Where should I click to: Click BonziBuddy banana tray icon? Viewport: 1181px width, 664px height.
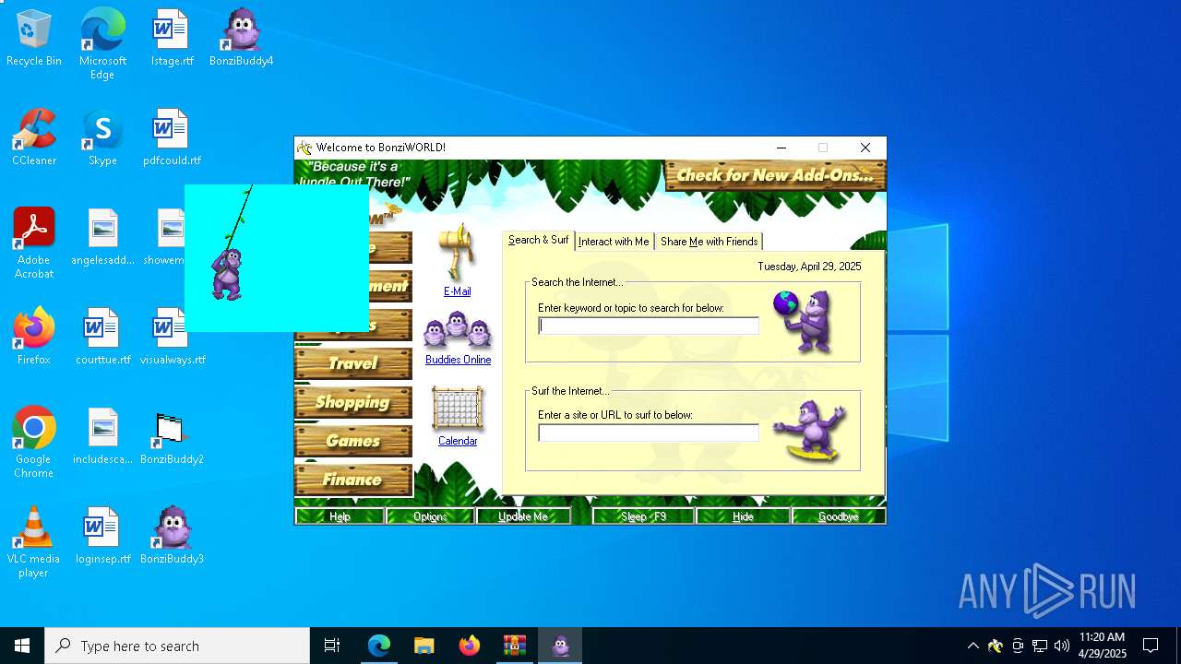tap(995, 646)
